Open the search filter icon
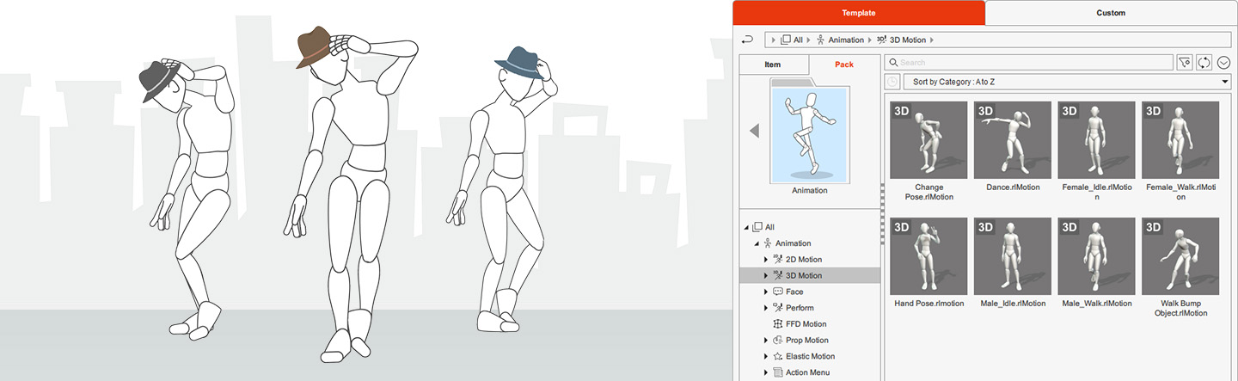This screenshot has height=381, width=1238. pos(1185,63)
